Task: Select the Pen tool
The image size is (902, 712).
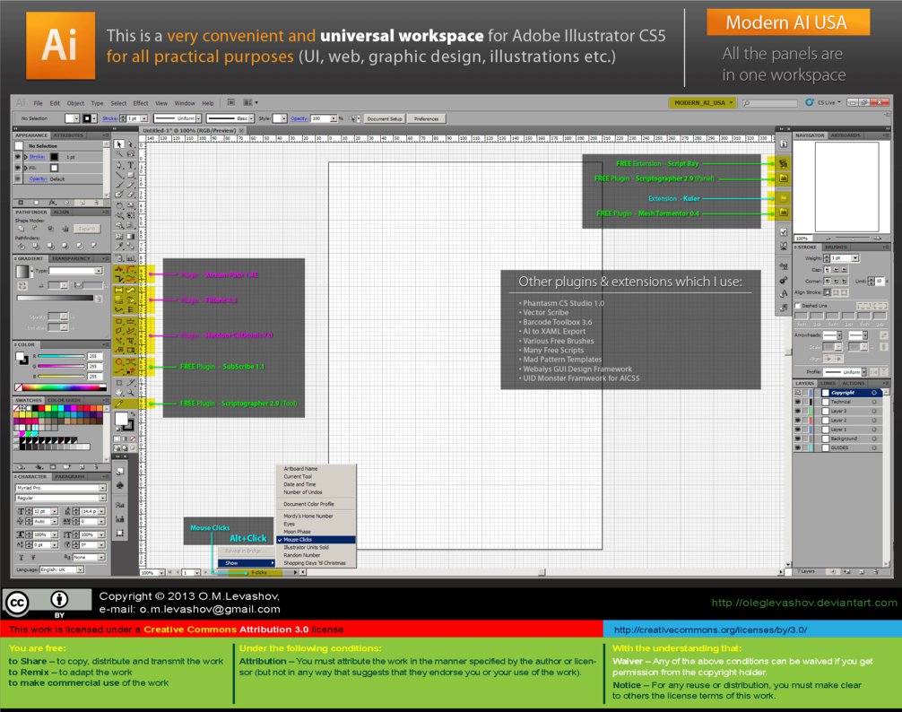Action: click(x=118, y=165)
